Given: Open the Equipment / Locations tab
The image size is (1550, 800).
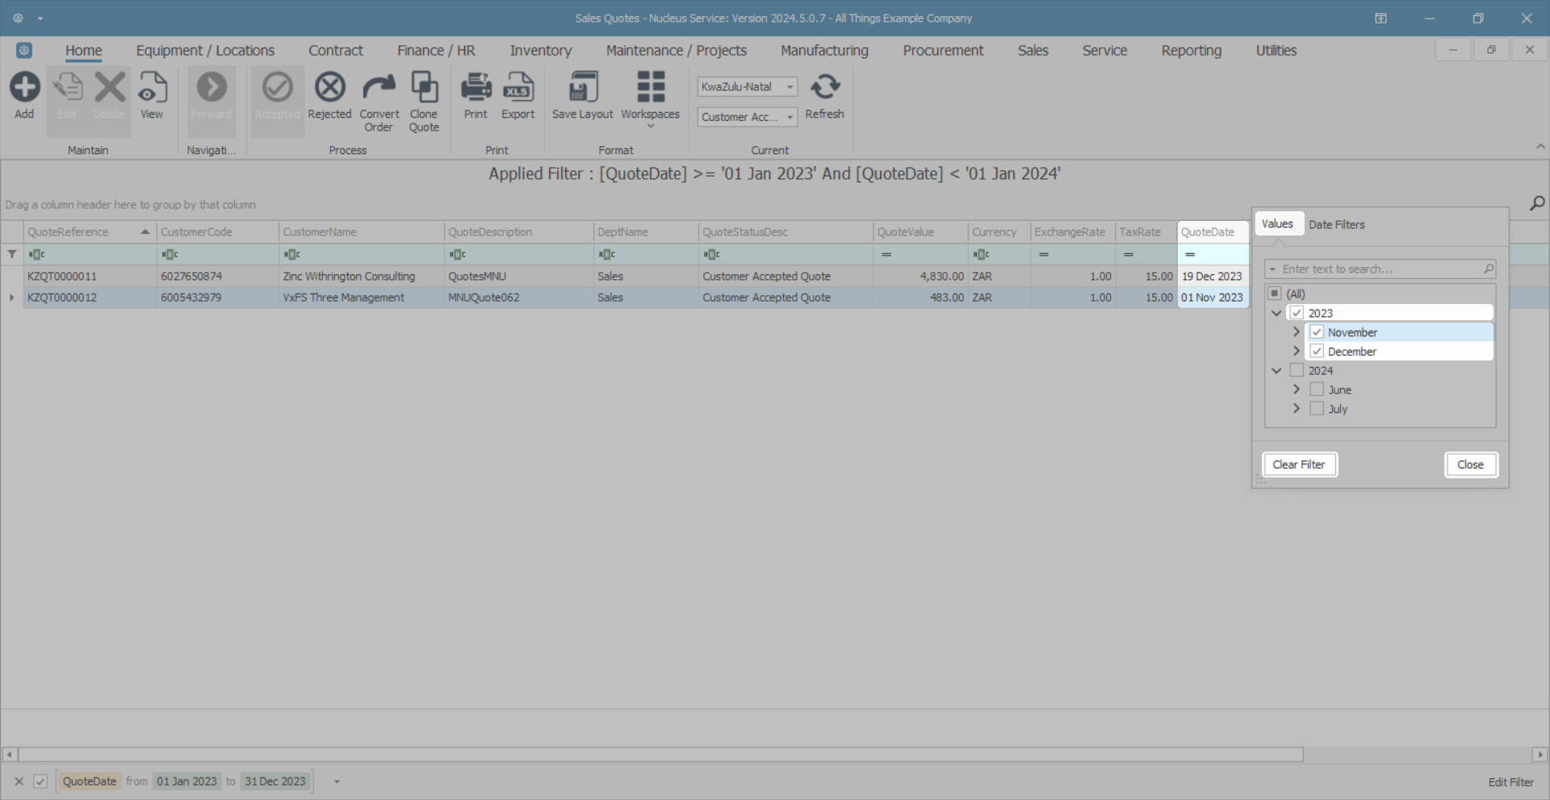Looking at the screenshot, I should (205, 50).
